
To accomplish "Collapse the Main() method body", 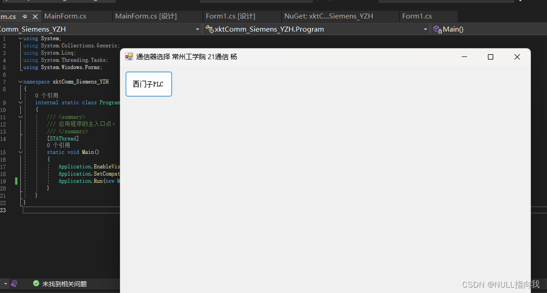I will click(20, 152).
